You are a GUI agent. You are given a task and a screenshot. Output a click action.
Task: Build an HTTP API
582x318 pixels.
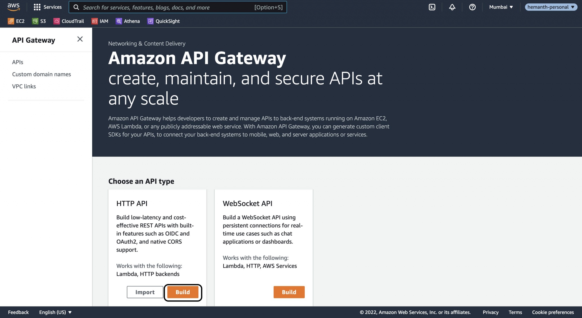point(183,292)
